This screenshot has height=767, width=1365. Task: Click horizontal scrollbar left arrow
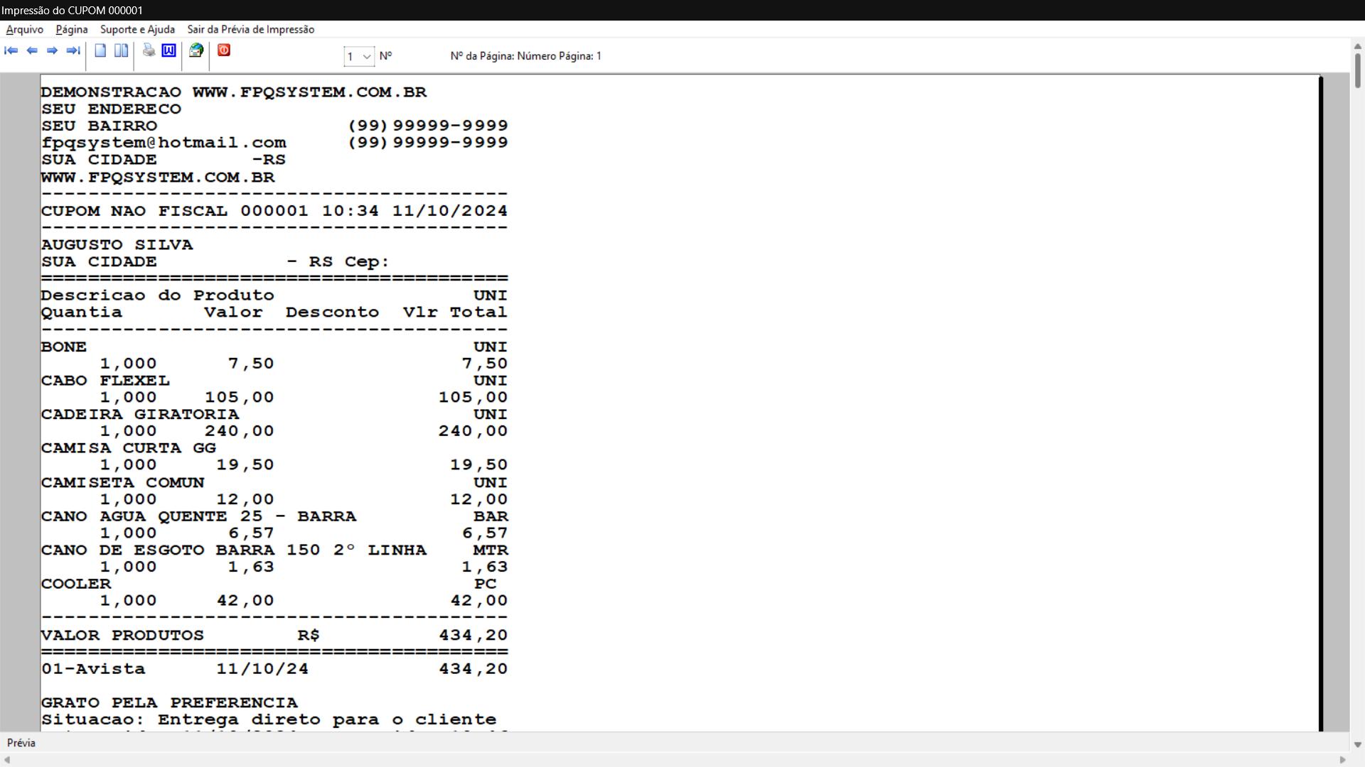pyautogui.click(x=7, y=760)
